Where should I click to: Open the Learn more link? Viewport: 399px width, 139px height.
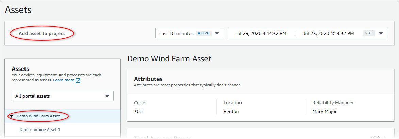[64, 80]
